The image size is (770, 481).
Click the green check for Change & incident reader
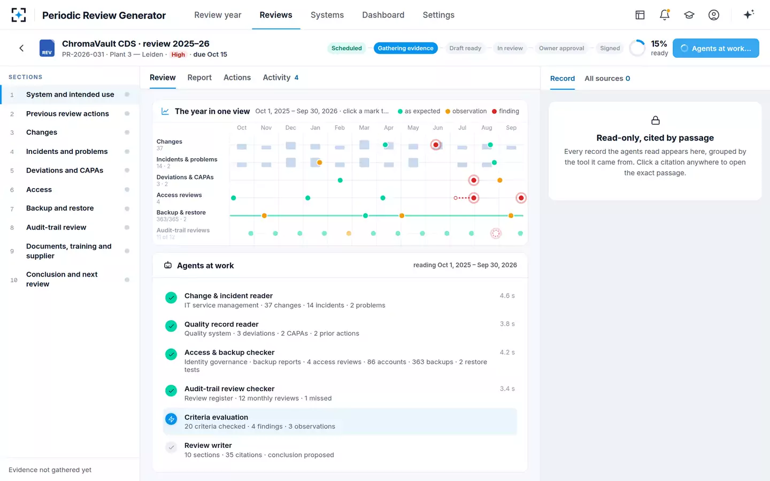(x=171, y=298)
